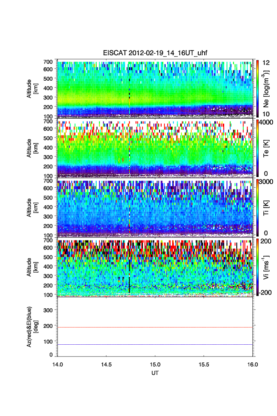Screen dimensions: 277x416
Task: Click the 16.0 tick on UT axis
Action: coord(252,364)
